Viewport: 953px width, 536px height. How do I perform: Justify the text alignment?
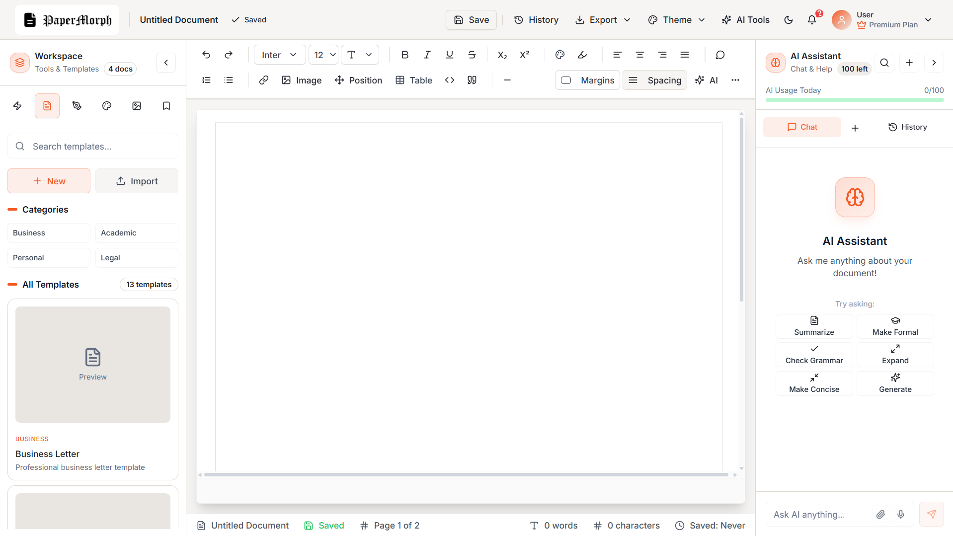tap(685, 55)
